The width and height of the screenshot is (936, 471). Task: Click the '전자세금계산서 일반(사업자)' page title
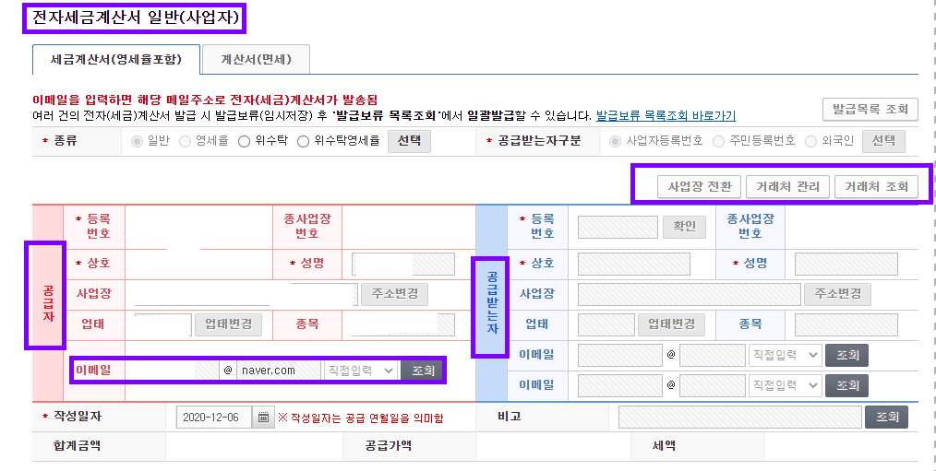click(x=135, y=18)
